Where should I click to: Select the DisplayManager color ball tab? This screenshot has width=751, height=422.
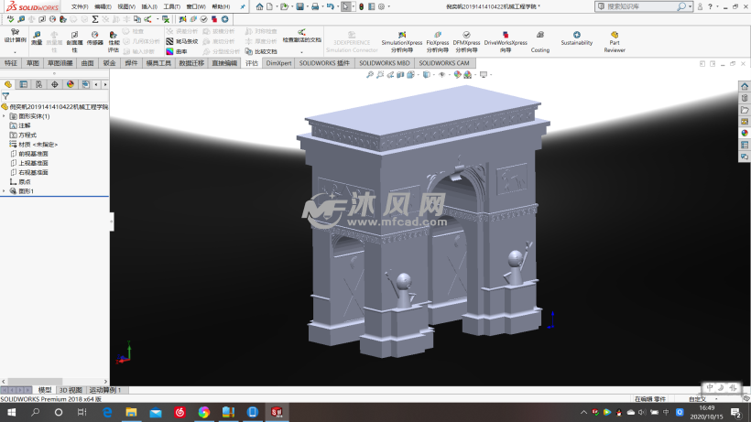pyautogui.click(x=71, y=84)
